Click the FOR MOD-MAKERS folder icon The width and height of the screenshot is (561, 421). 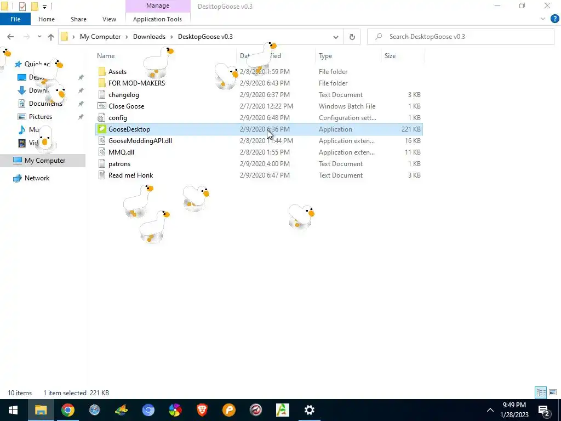[x=102, y=83]
